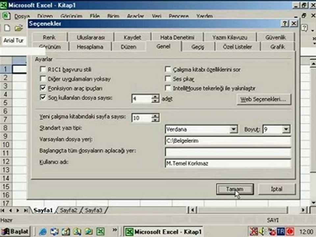Click the vertical scrollbar down arrow
This screenshot has width=316, height=237.
click(313, 202)
